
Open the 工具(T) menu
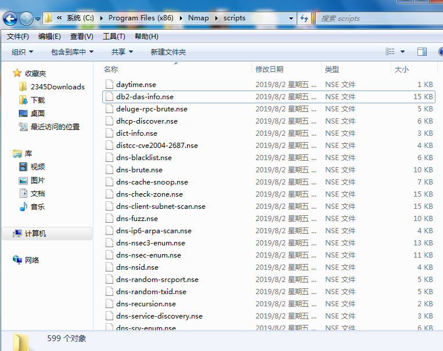114,37
